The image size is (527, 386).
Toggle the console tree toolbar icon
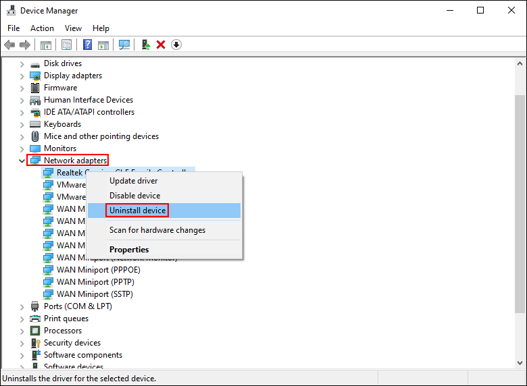(x=46, y=45)
